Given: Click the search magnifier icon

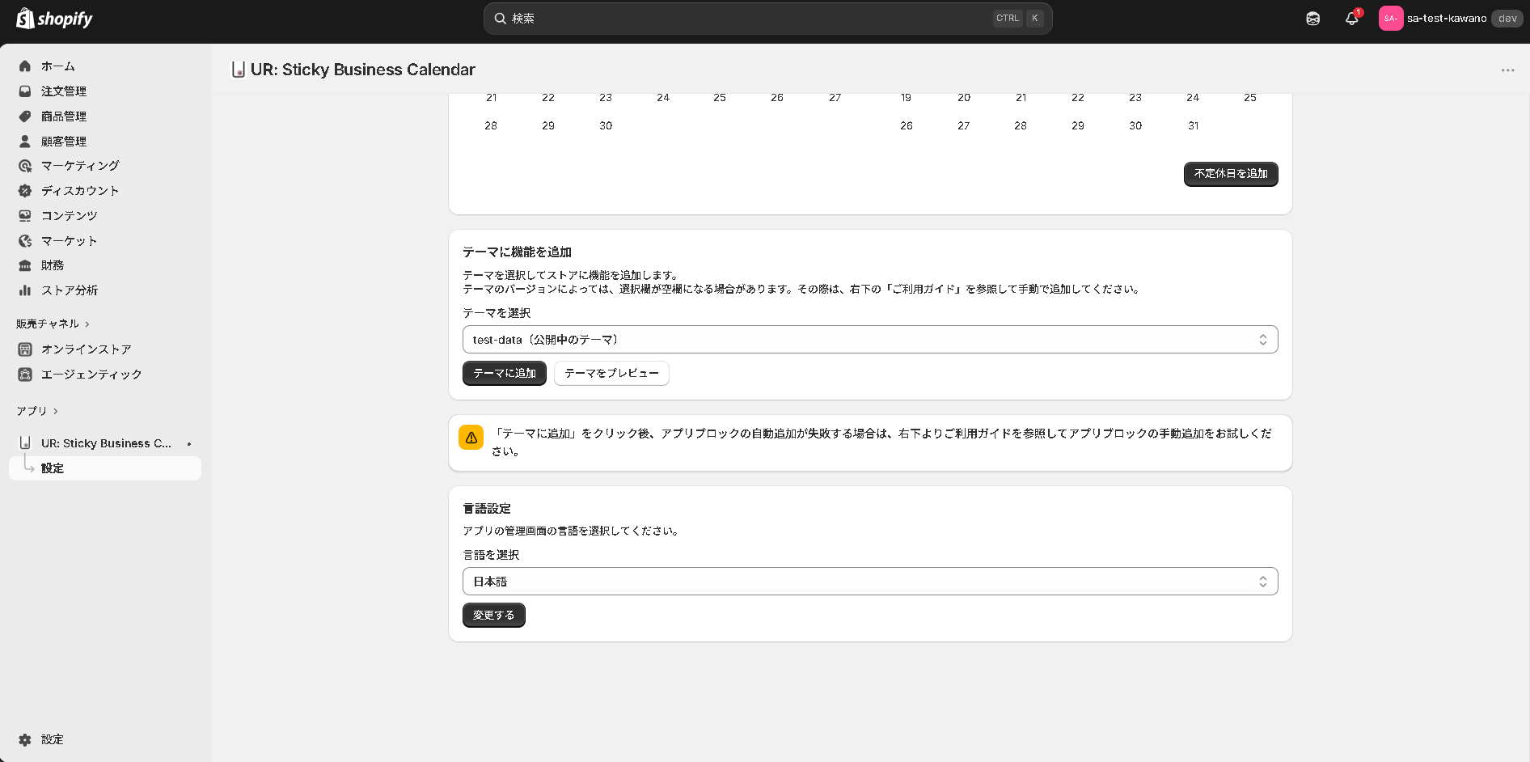Looking at the screenshot, I should pos(501,19).
